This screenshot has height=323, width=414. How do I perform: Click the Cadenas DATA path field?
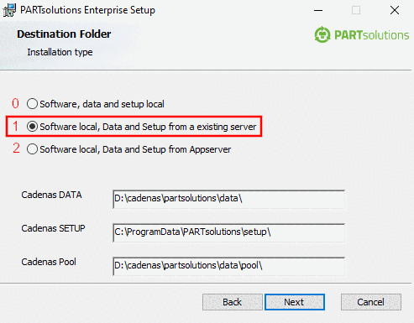point(228,199)
